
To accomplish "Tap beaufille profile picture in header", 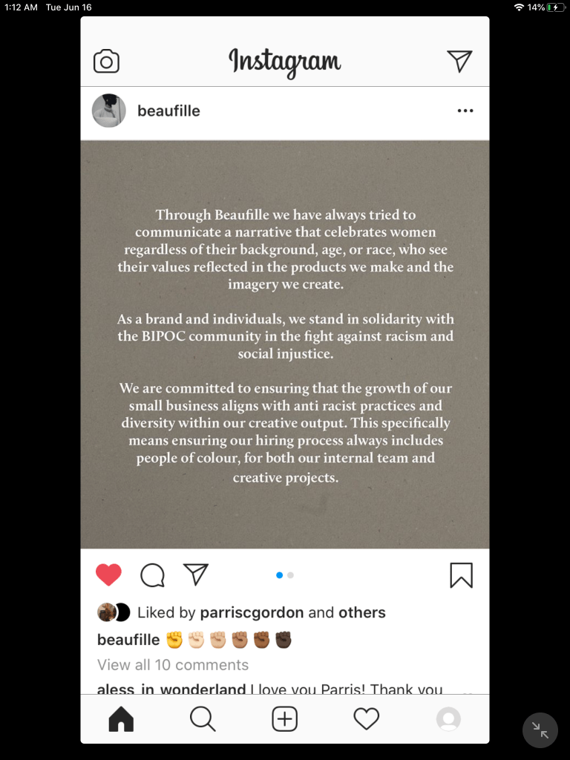I will 108,111.
